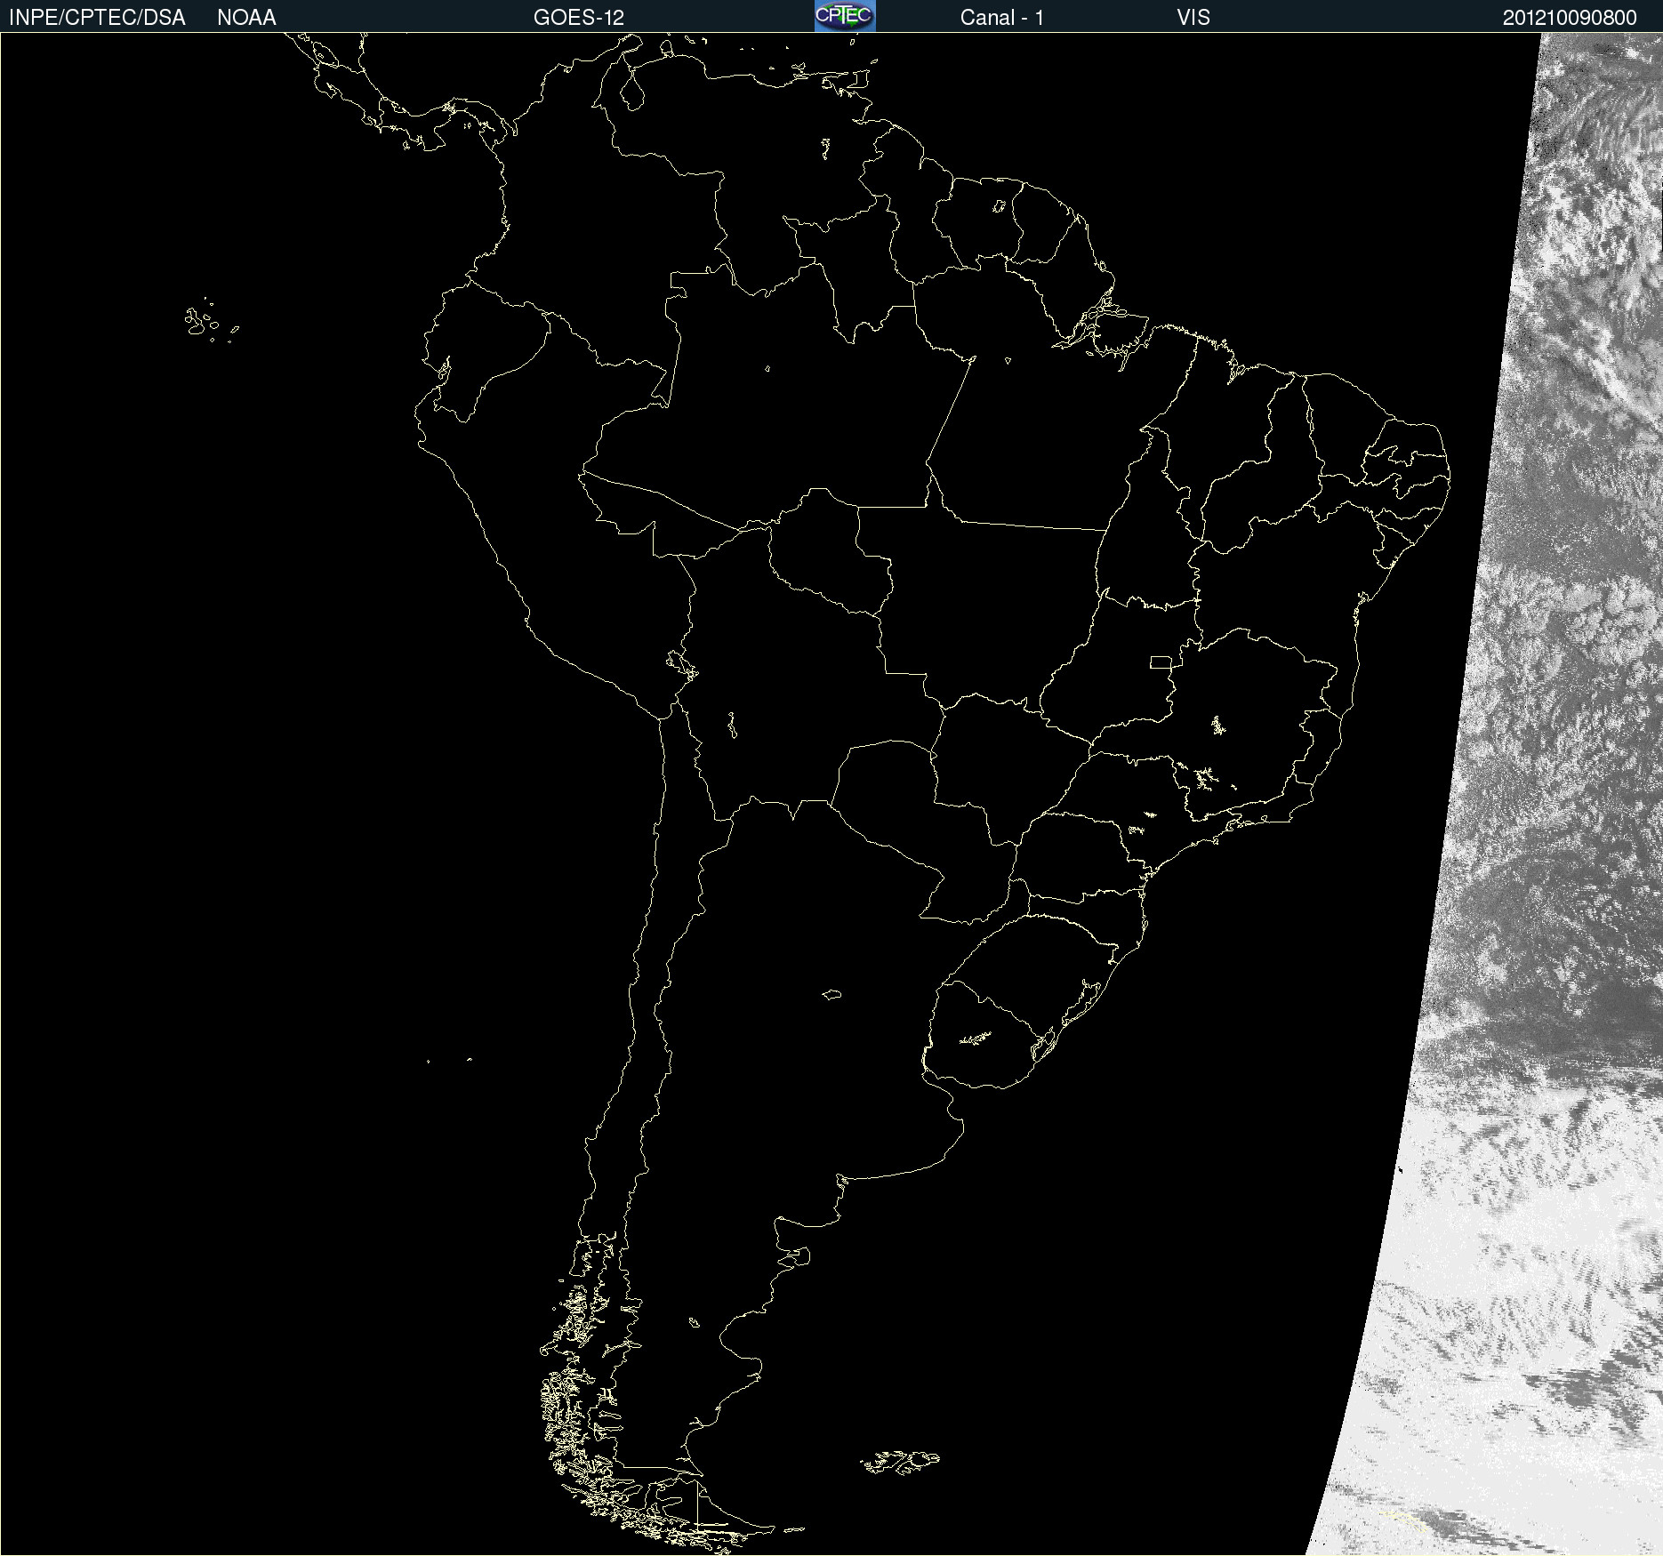Screen dimensions: 1663x1556
Task: Select the 201210090800 timestamp
Action: [x=1570, y=18]
